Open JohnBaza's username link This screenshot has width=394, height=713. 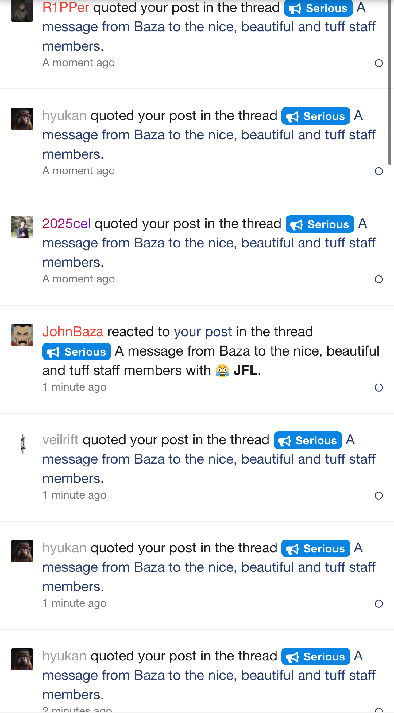[73, 332]
